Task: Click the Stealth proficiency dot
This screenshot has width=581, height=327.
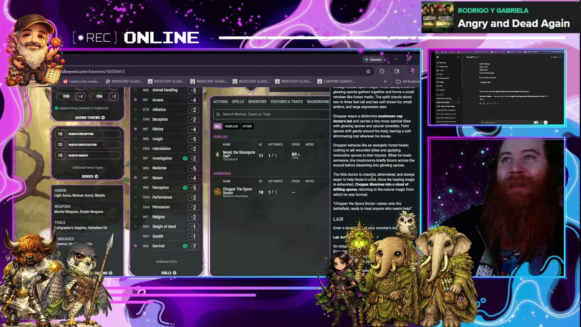Action: [135, 236]
